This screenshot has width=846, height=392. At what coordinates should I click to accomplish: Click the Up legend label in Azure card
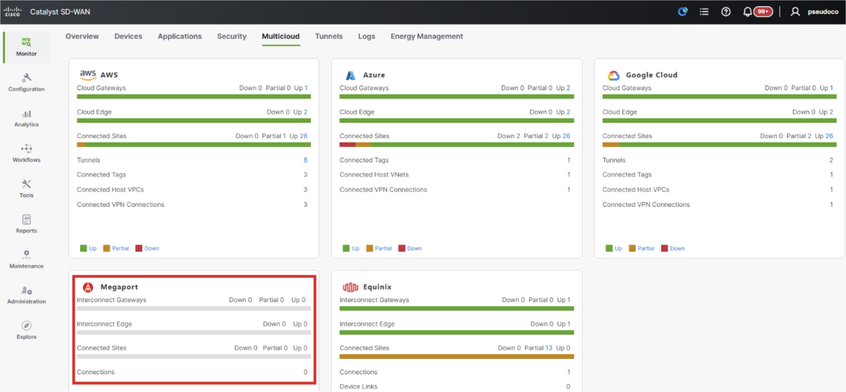tap(355, 248)
